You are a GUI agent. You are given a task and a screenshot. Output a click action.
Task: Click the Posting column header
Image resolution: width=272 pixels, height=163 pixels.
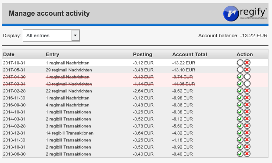(143, 54)
